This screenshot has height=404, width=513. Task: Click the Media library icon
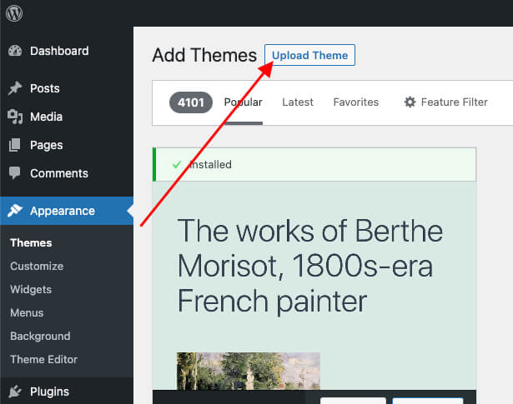pyautogui.click(x=15, y=117)
